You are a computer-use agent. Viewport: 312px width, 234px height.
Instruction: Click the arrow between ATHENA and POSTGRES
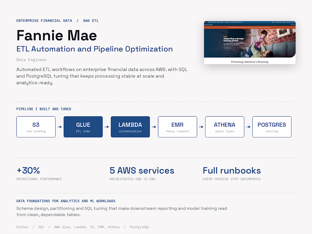click(248, 127)
